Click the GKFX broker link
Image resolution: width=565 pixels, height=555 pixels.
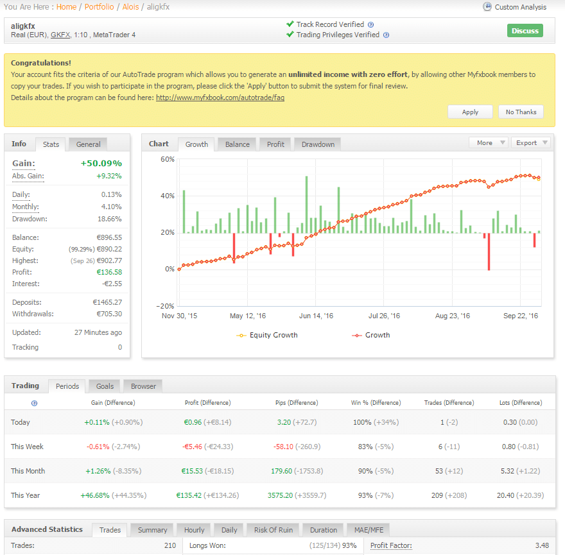click(60, 35)
